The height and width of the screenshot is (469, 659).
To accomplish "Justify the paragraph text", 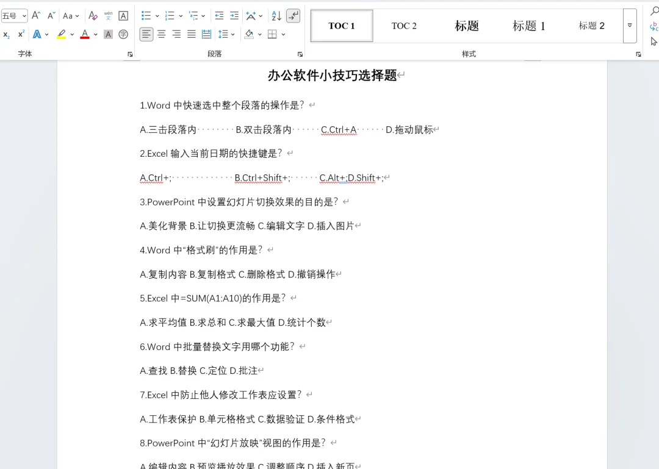I will click(191, 35).
